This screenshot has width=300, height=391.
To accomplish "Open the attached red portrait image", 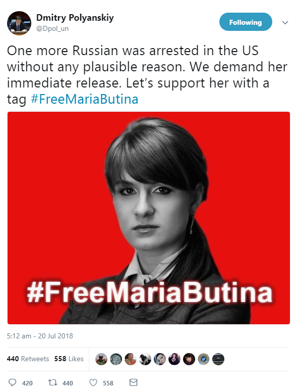I will 149,218.
